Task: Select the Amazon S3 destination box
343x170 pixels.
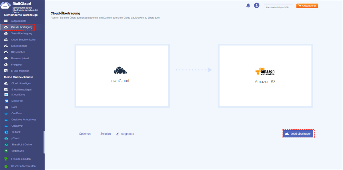Action: coord(265,76)
